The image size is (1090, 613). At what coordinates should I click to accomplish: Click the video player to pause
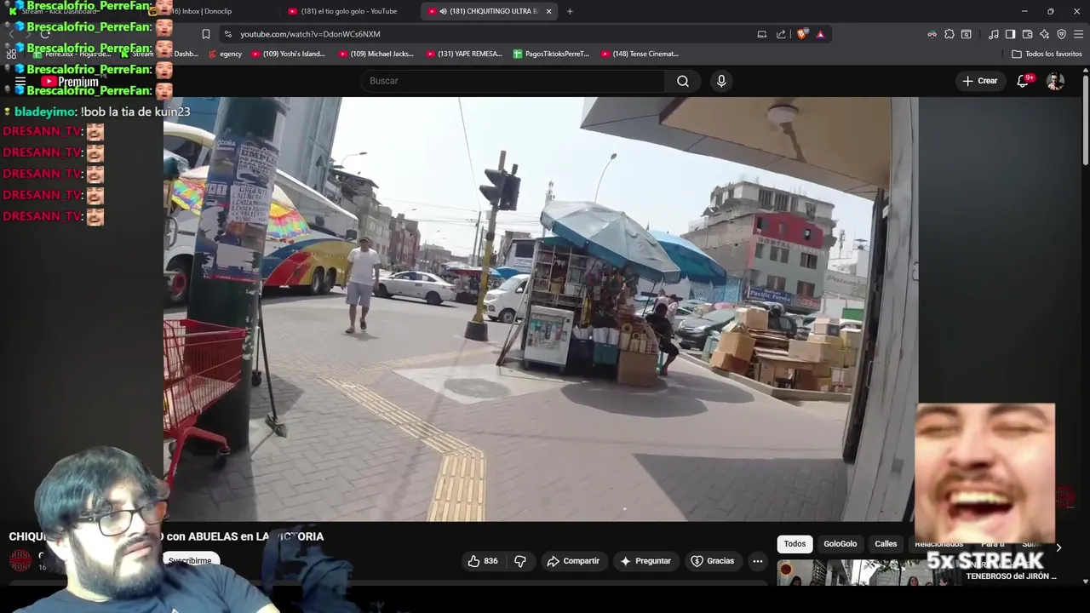point(540,309)
